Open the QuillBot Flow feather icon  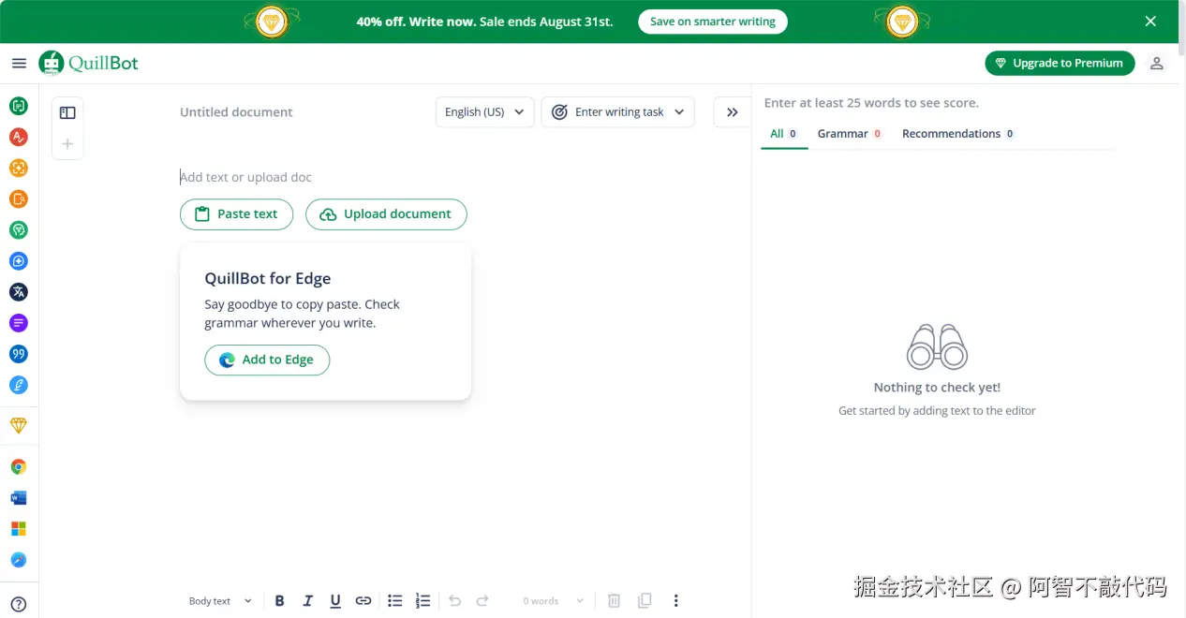(19, 385)
